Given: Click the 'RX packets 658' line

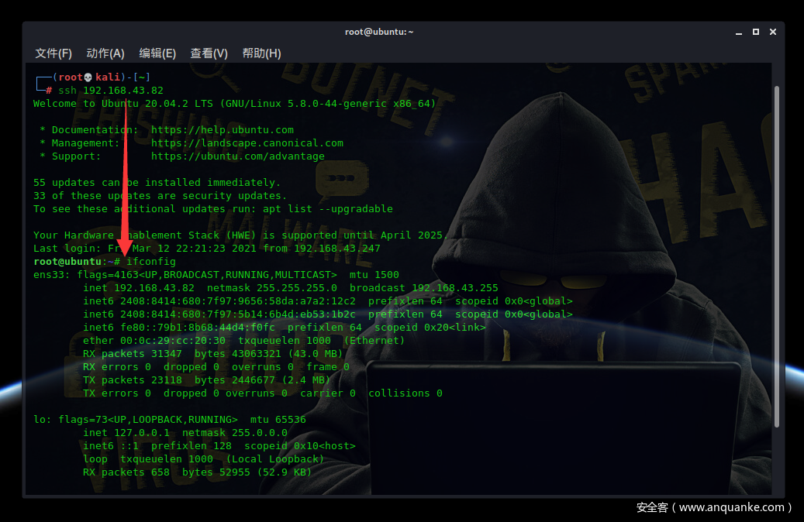Looking at the screenshot, I should coord(198,472).
